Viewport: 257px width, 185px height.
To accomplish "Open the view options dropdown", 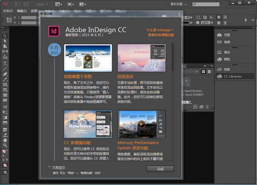I will (59, 4).
